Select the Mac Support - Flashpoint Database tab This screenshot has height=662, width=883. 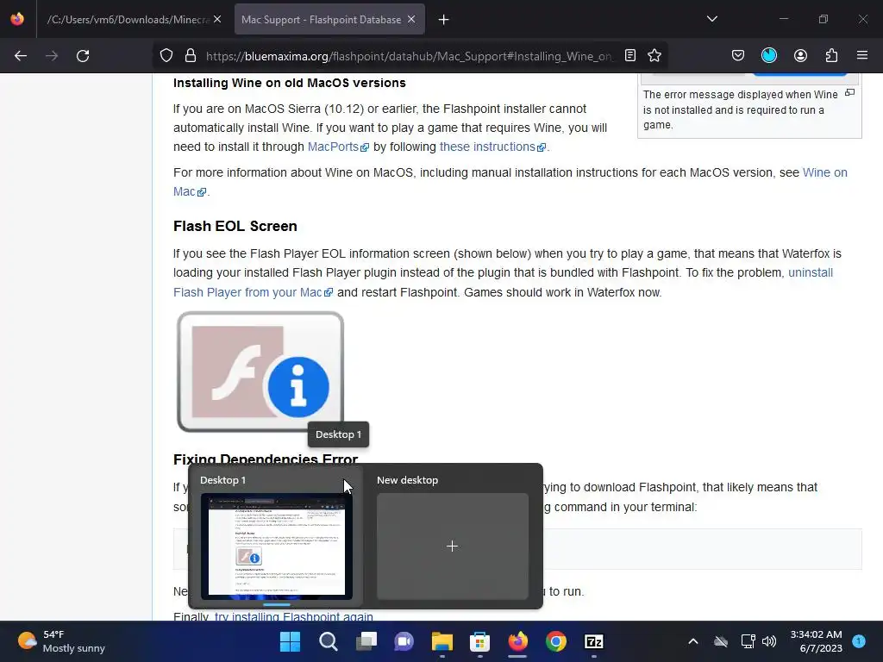pyautogui.click(x=322, y=20)
